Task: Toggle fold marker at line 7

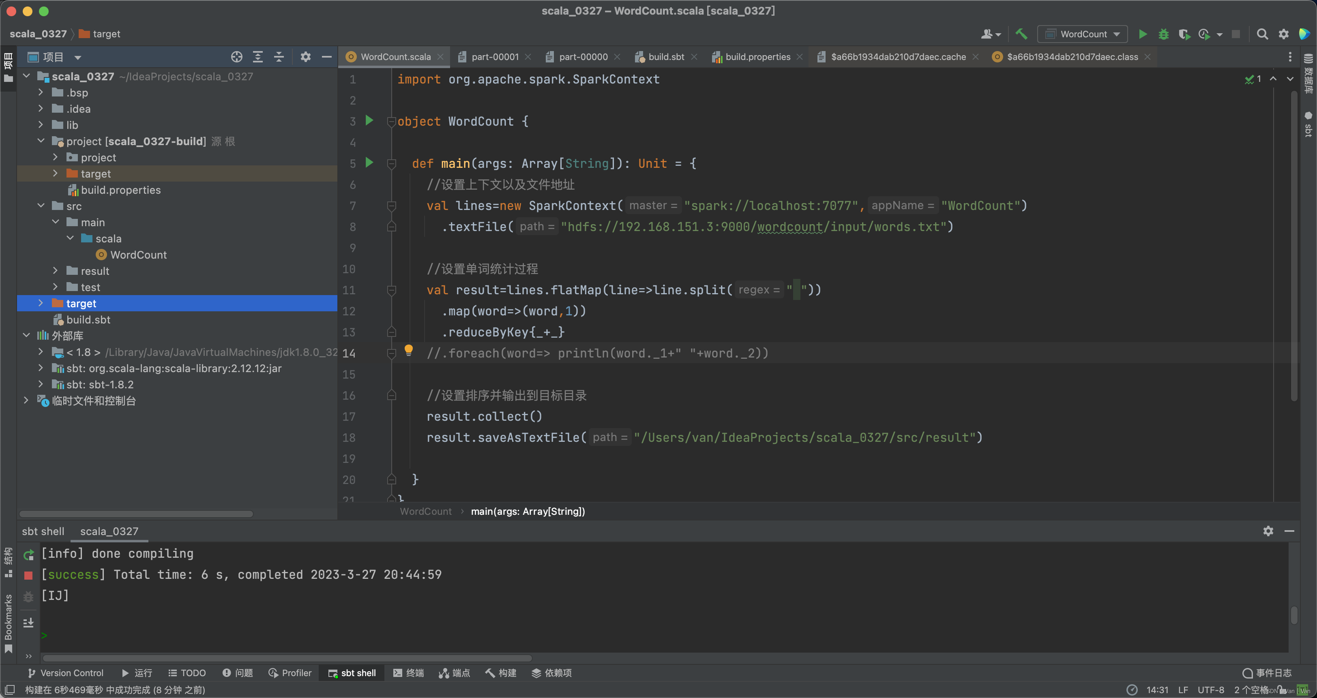Action: tap(392, 206)
